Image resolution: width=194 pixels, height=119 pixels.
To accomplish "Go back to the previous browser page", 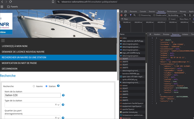I will [x=2, y=2].
